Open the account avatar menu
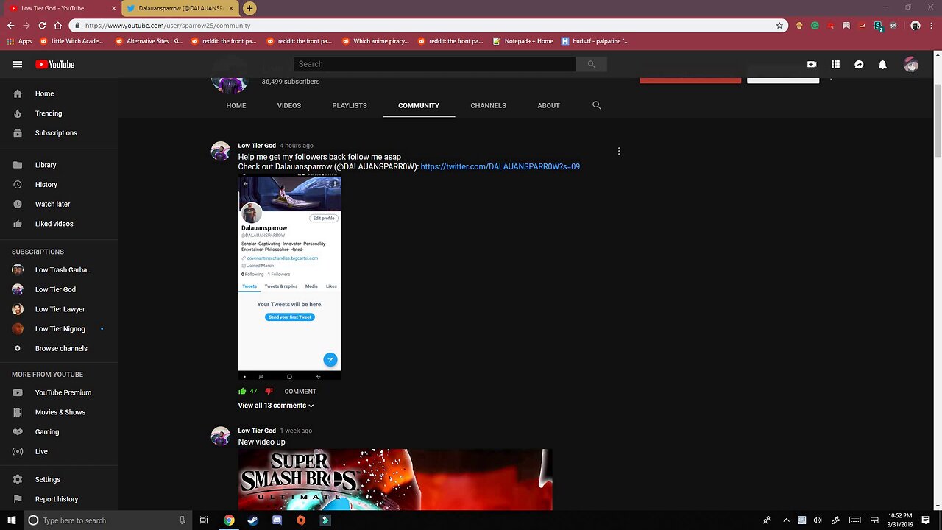The image size is (942, 530). pyautogui.click(x=911, y=64)
